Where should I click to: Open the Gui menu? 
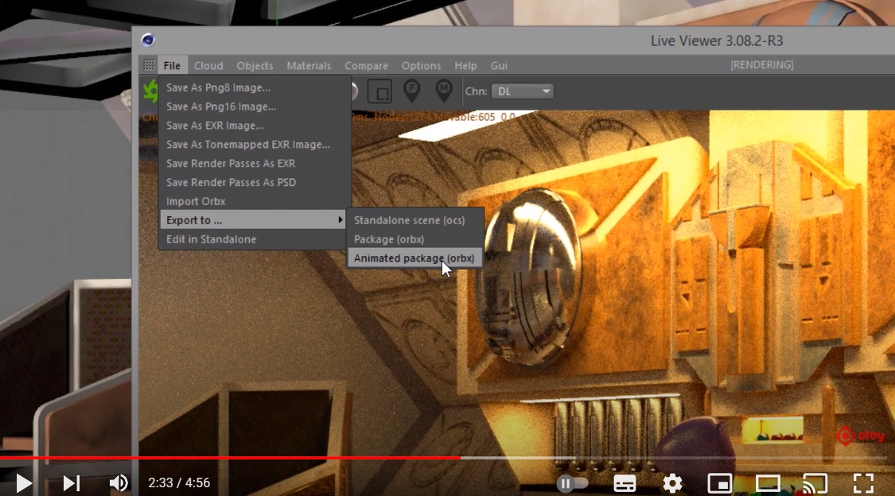pyautogui.click(x=499, y=65)
